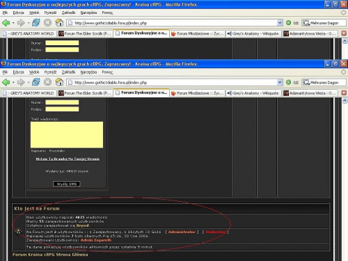Viewport: 348px width, 261px height.
Task: Open newest user Brymil profile link
Action: [x=83, y=226]
